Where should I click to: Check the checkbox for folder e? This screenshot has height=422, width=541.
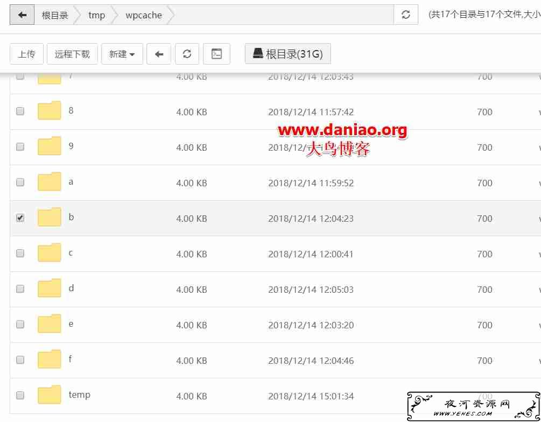20,325
